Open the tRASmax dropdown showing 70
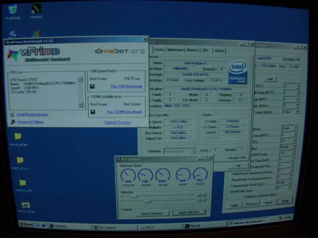Viewport: 318px width, 238px height. 287,153
